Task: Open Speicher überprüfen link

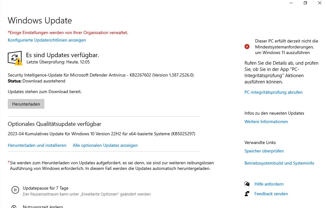Action: (264, 151)
